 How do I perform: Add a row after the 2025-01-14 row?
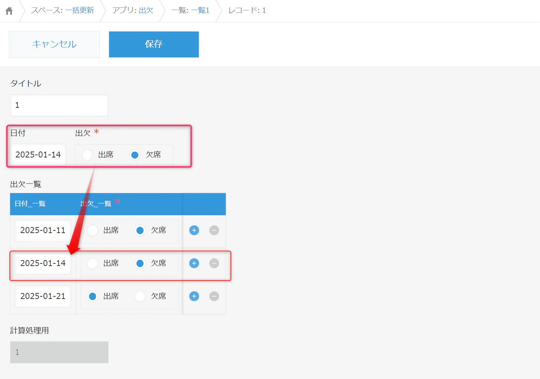[194, 263]
